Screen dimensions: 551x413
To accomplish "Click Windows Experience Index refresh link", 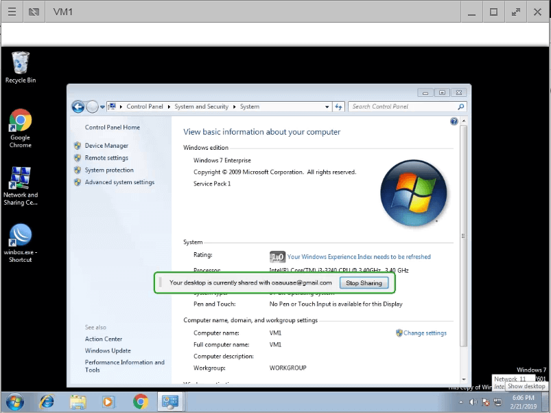I will 359,257.
